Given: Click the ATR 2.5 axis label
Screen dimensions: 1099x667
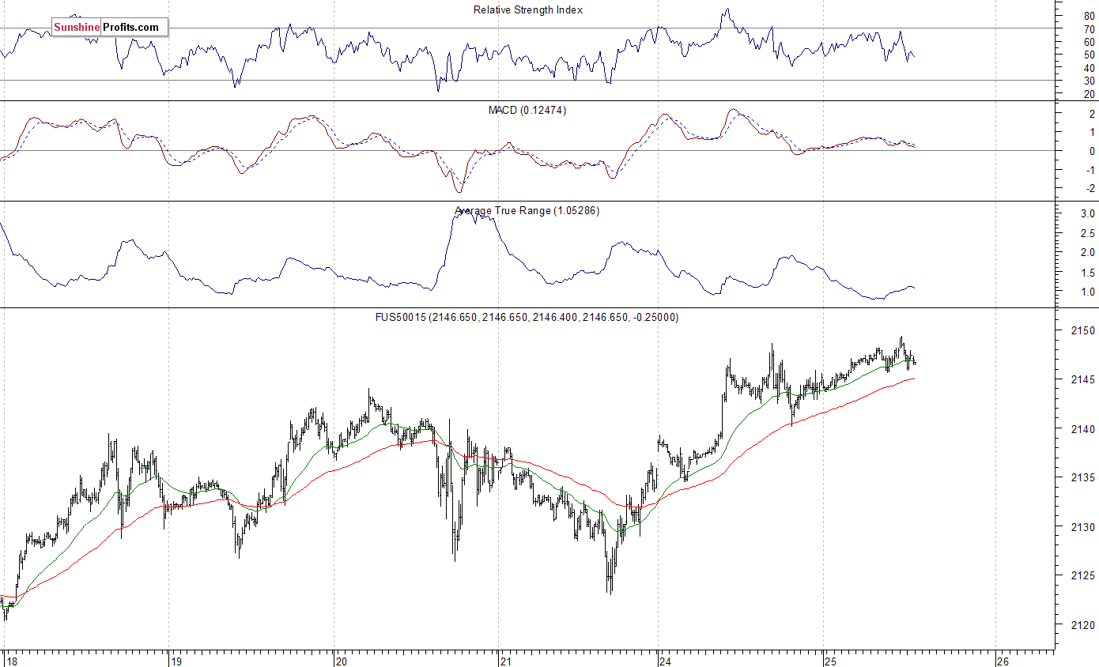Looking at the screenshot, I should (1088, 233).
